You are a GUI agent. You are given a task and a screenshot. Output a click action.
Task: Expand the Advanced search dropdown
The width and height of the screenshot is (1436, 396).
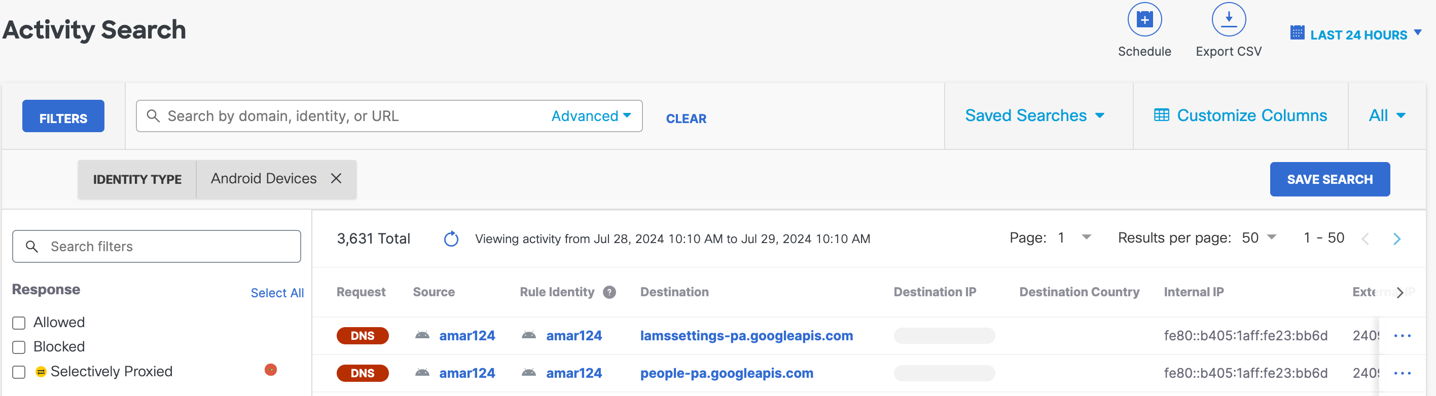[x=591, y=116]
